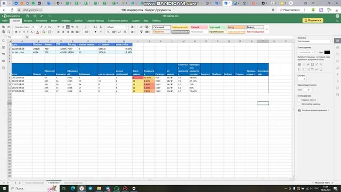Click the Sum sigma icon
Screen dimensions: 341x192
pyautogui.click(x=86, y=27)
